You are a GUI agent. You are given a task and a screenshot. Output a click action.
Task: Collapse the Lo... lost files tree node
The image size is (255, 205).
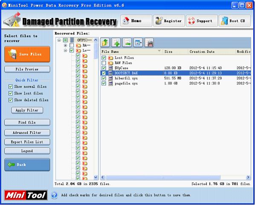(x=65, y=50)
